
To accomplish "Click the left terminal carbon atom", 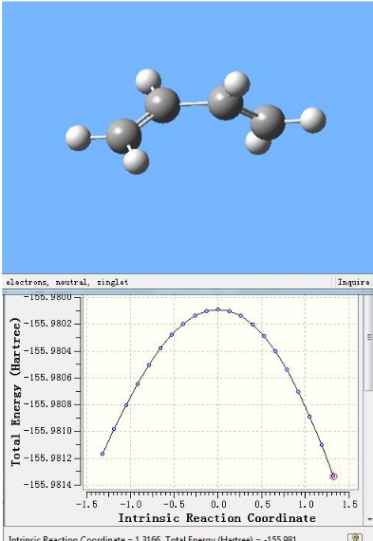I will (x=123, y=136).
